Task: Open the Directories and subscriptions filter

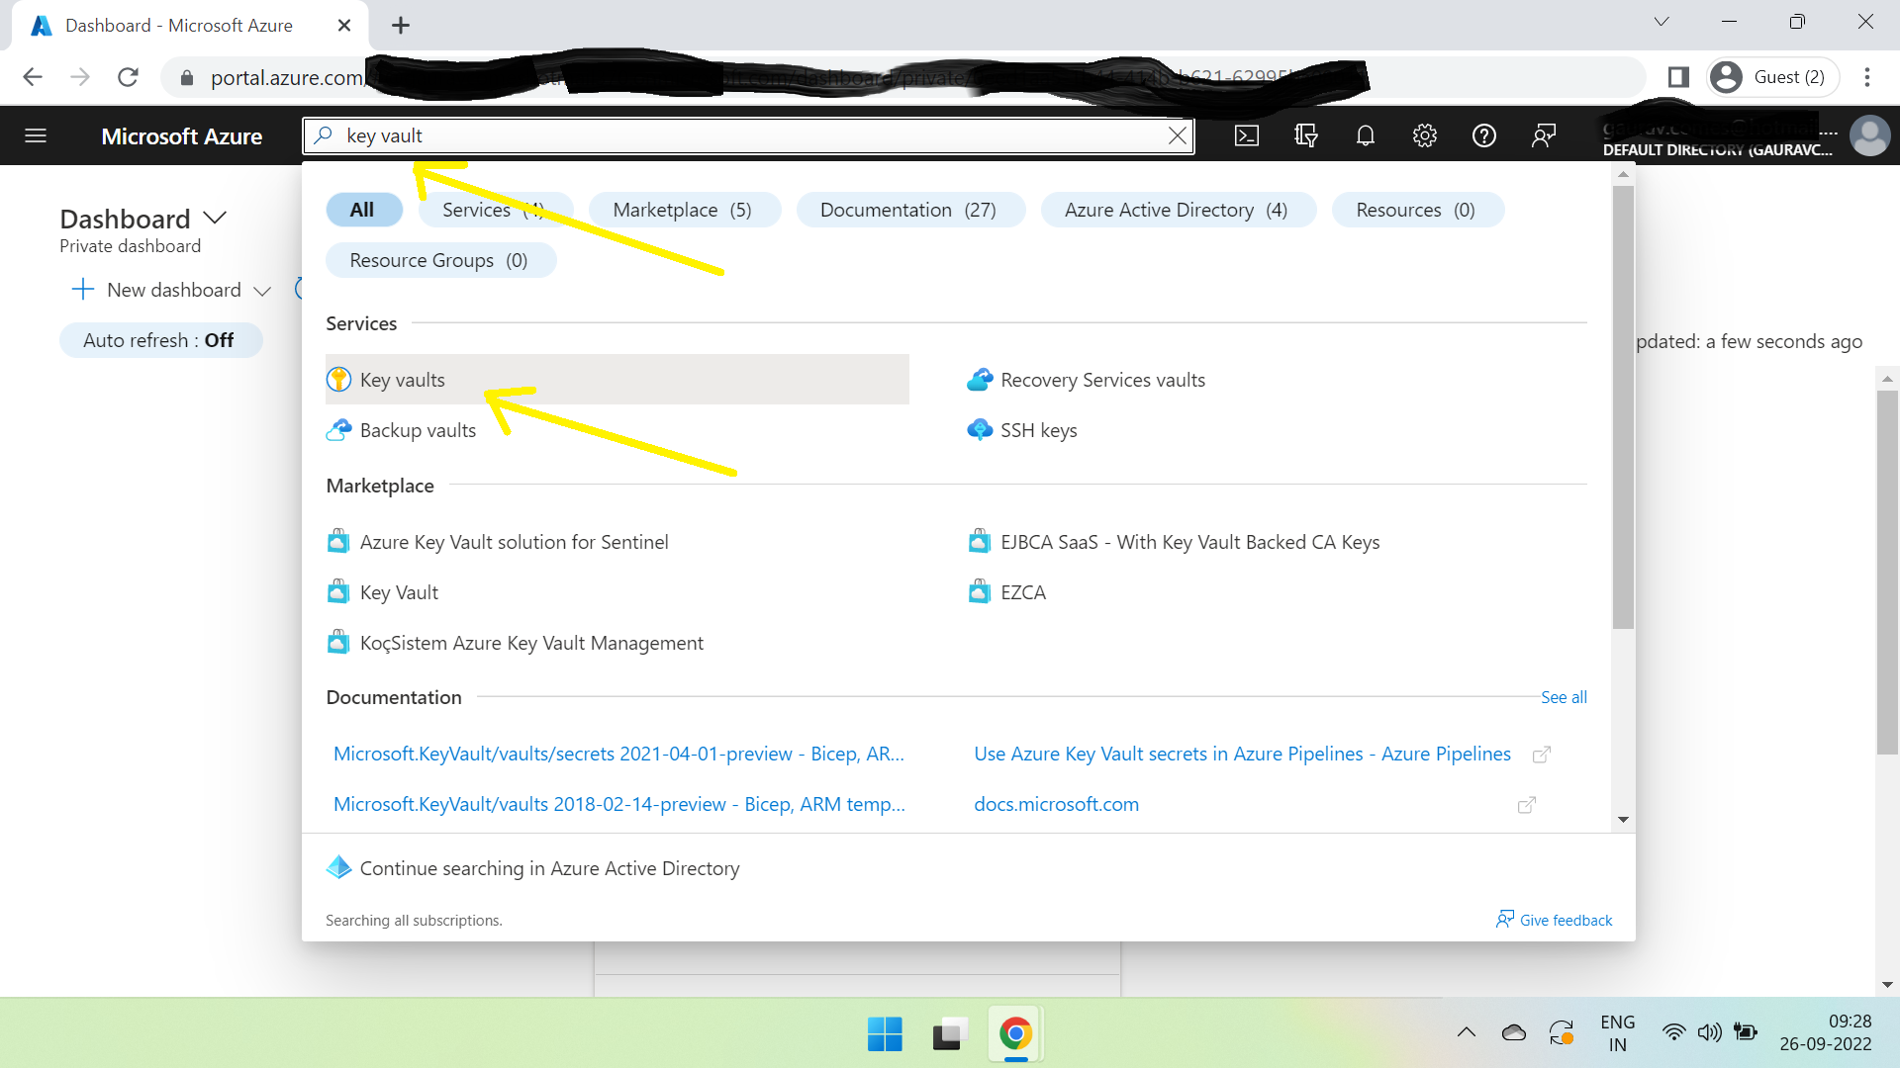Action: [x=1306, y=135]
